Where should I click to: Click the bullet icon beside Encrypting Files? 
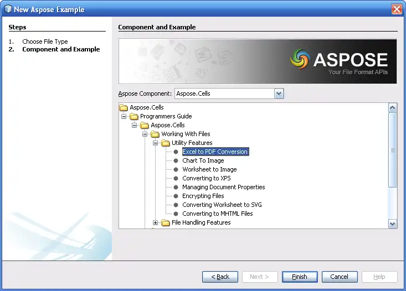(176, 196)
